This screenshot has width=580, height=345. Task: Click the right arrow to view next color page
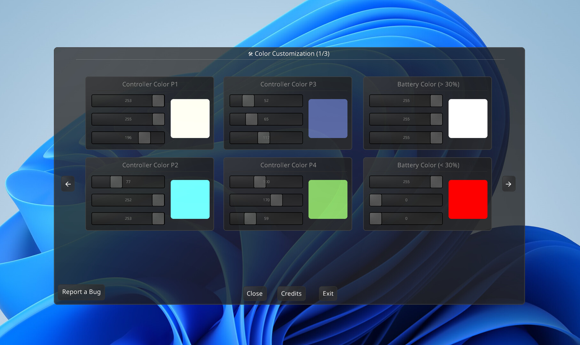509,184
